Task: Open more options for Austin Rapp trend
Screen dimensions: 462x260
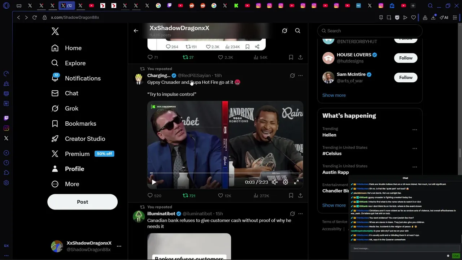Action: (415, 167)
